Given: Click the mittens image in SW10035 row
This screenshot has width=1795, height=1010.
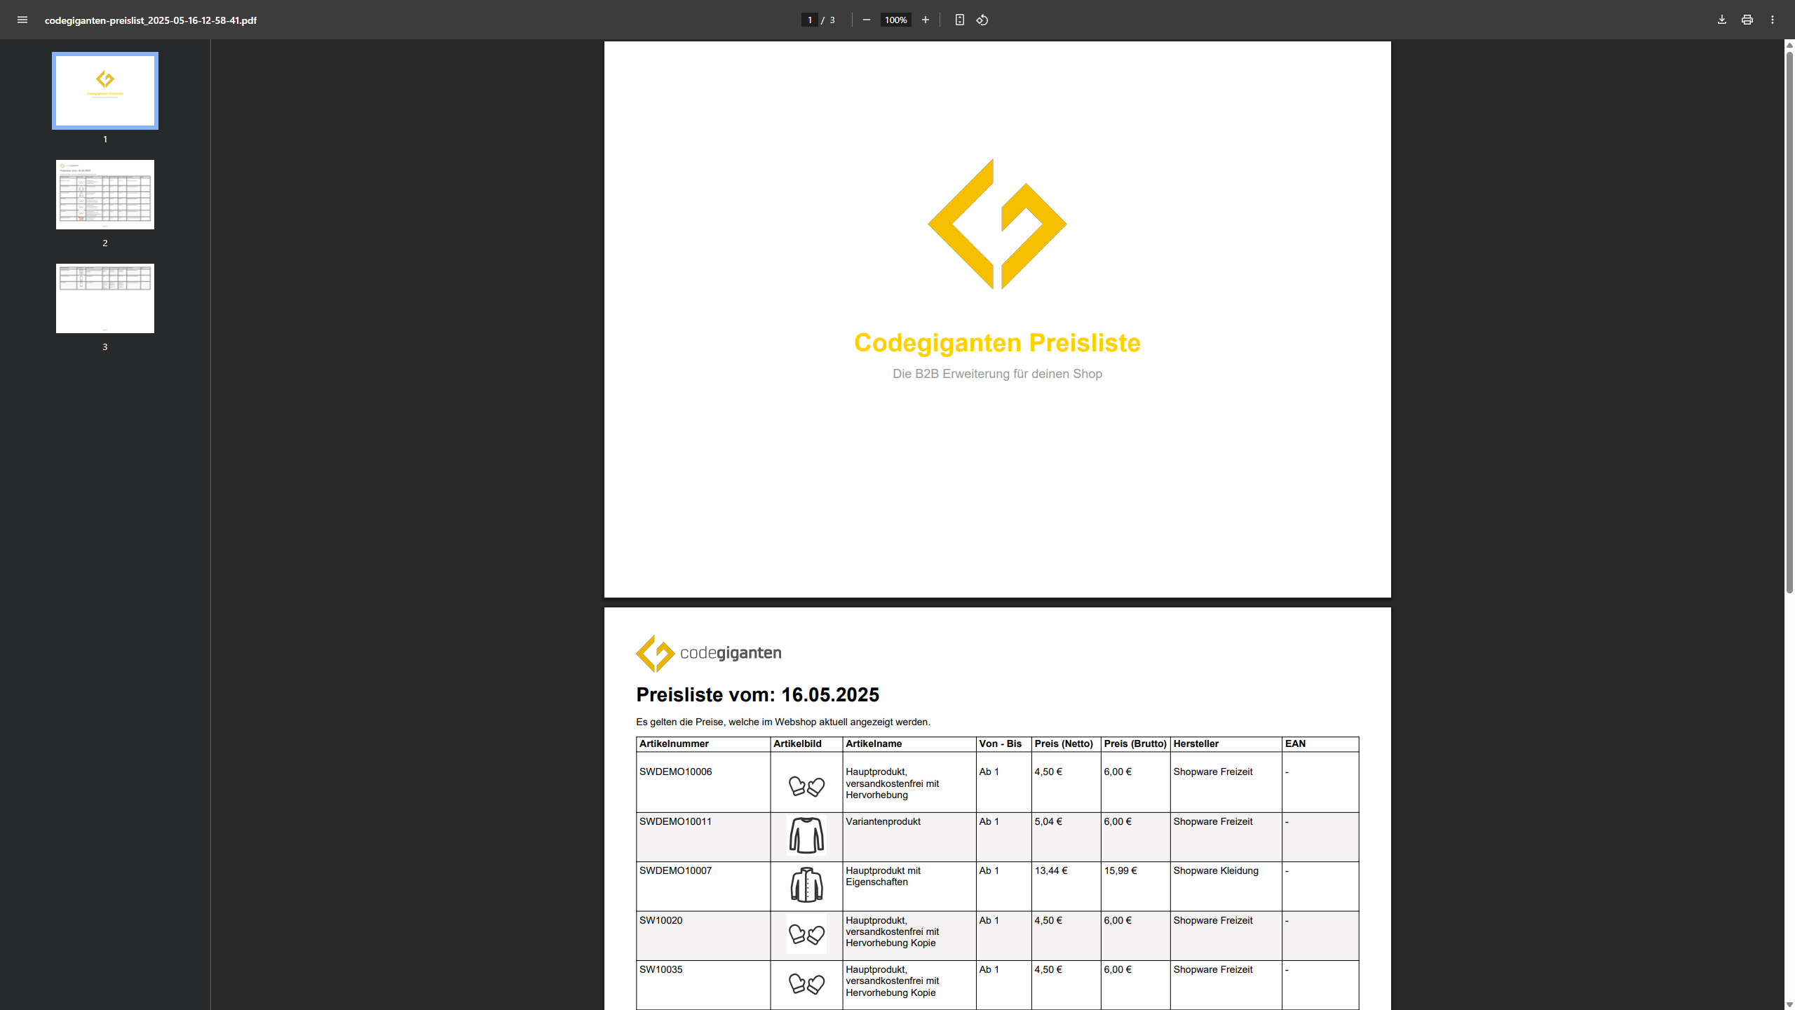Looking at the screenshot, I should [x=806, y=984].
